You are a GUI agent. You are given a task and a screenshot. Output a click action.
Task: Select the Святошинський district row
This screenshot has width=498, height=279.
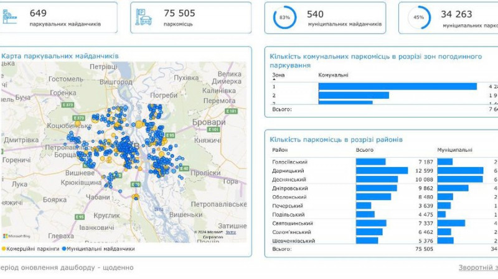click(384, 223)
